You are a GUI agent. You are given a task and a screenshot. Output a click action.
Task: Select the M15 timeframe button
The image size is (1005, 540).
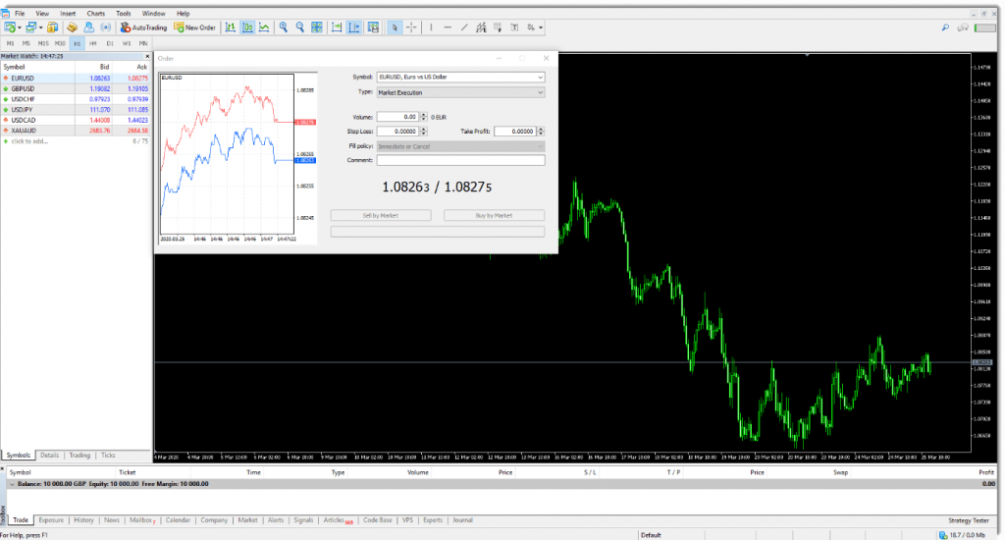coord(43,43)
